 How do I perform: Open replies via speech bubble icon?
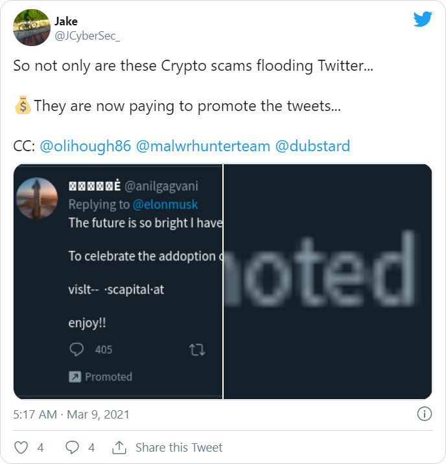coord(73,448)
